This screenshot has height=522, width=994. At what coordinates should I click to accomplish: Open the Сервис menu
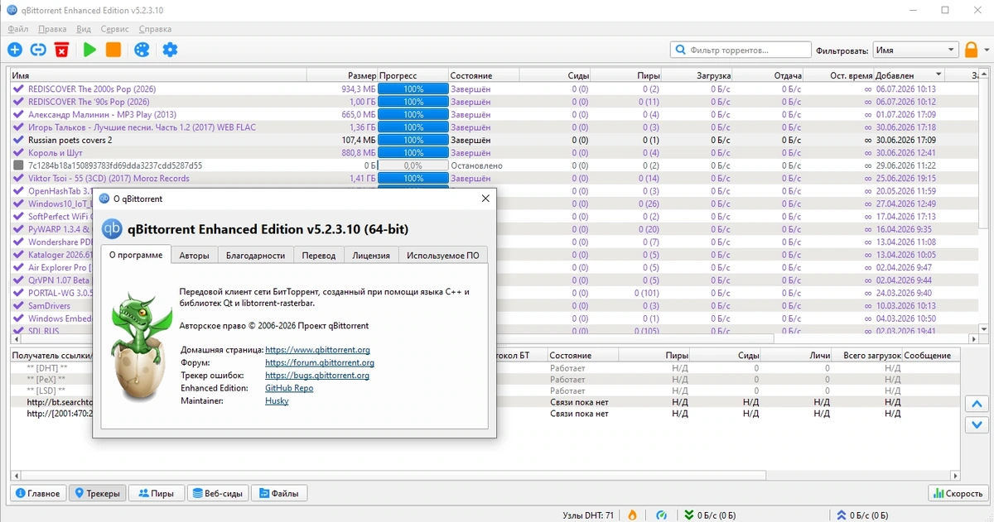(x=114, y=29)
